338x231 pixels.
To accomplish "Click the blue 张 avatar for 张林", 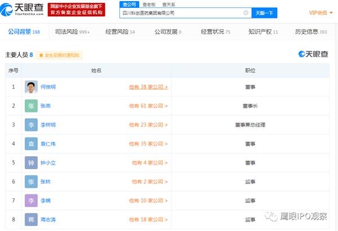I will (x=31, y=182).
